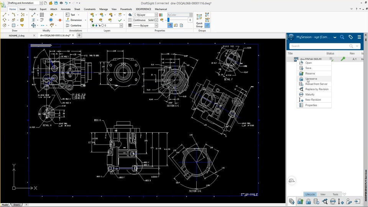Switch to the Tools tab in the bottom panel

click(335, 194)
